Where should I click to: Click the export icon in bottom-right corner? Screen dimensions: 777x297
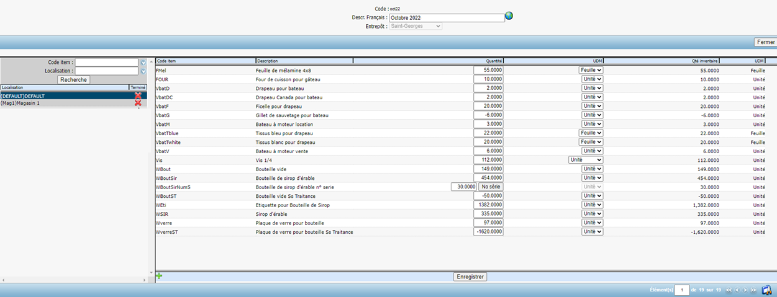(x=766, y=290)
